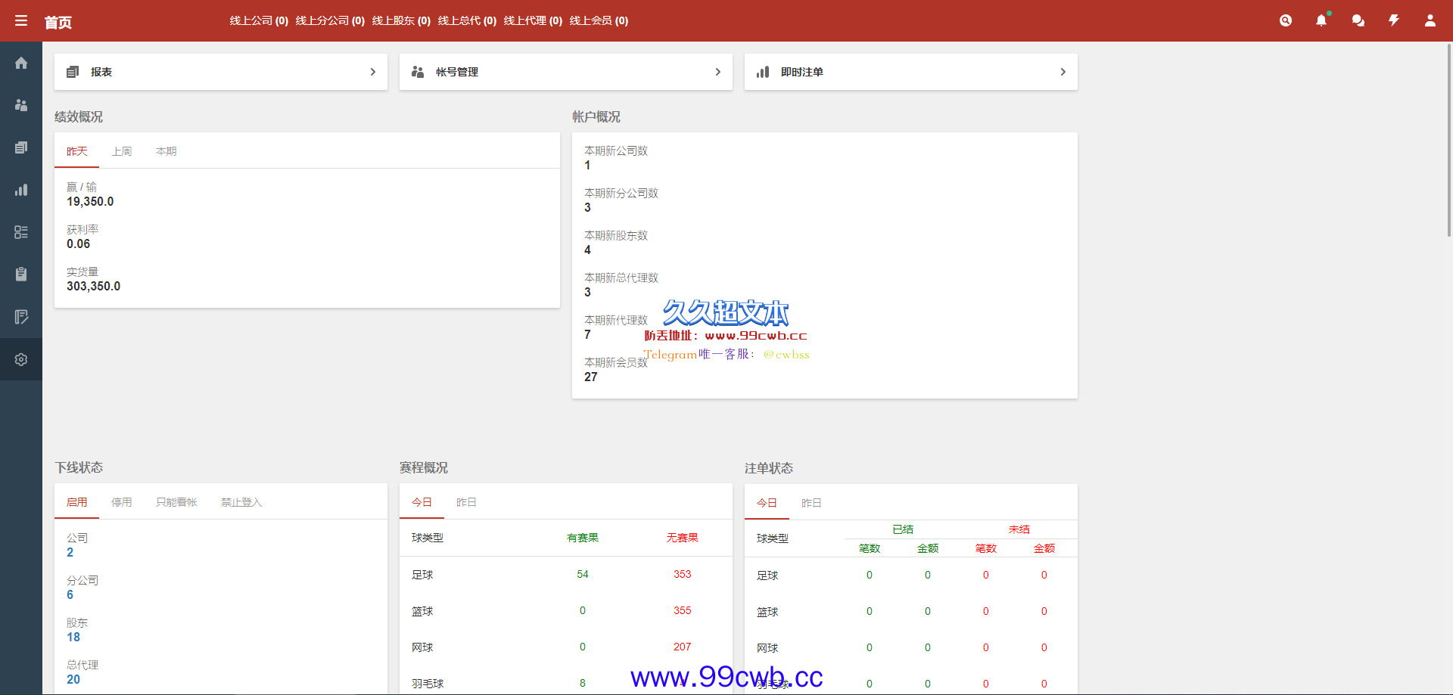1453x695 pixels.
Task: Switch to the 只能看帐 tab
Action: pyautogui.click(x=176, y=502)
